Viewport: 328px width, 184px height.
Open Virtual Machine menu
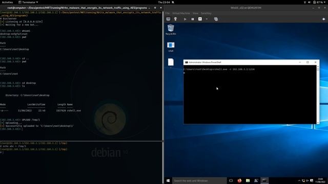(181, 13)
